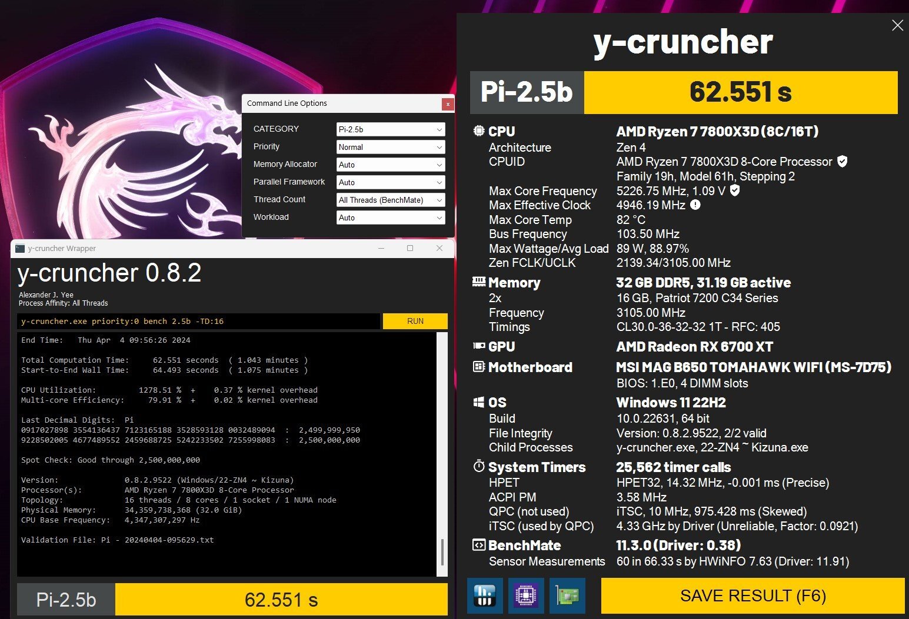The image size is (909, 619).
Task: Click the large yellow 62.551 s score
Action: [741, 92]
